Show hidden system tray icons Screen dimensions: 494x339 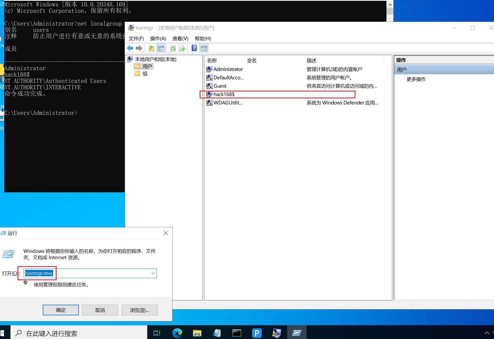pyautogui.click(x=487, y=333)
